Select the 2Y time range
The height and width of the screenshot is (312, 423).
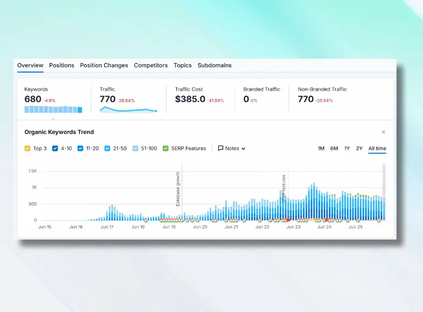pos(359,148)
